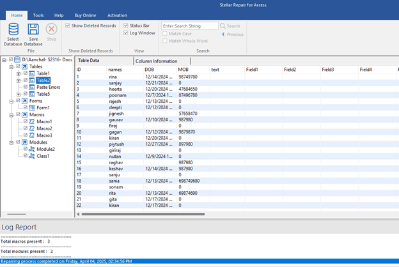Select the Module2 item in tree
399x267 pixels.
click(45, 149)
